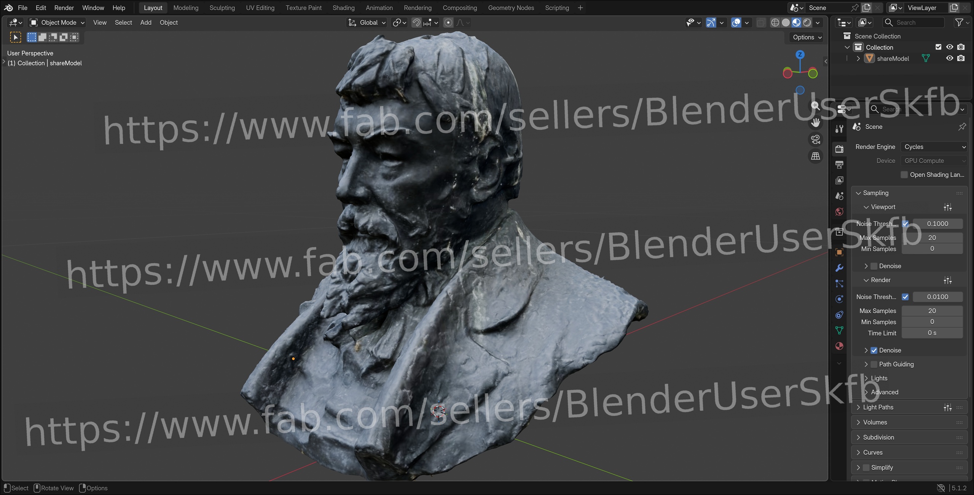Image resolution: width=974 pixels, height=495 pixels.
Task: Enable Open Shading Language checkbox
Action: (904, 174)
